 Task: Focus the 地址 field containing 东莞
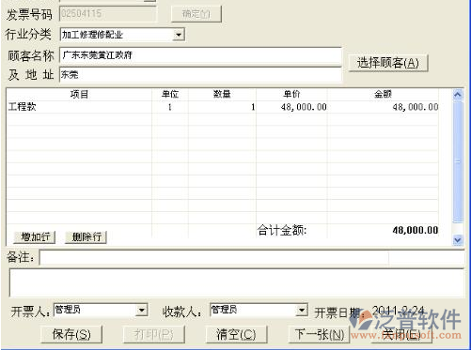tap(200, 75)
